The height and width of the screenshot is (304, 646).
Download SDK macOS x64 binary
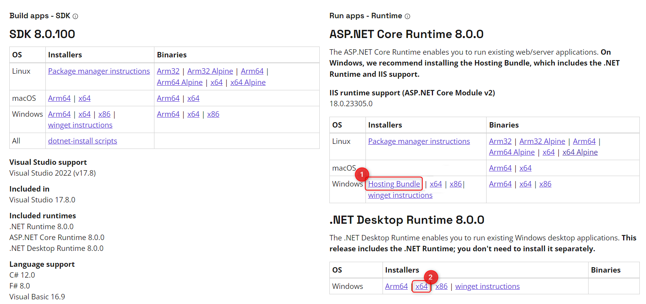[193, 98]
